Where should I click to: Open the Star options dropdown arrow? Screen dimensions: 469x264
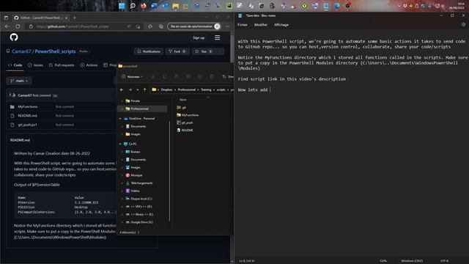220,51
